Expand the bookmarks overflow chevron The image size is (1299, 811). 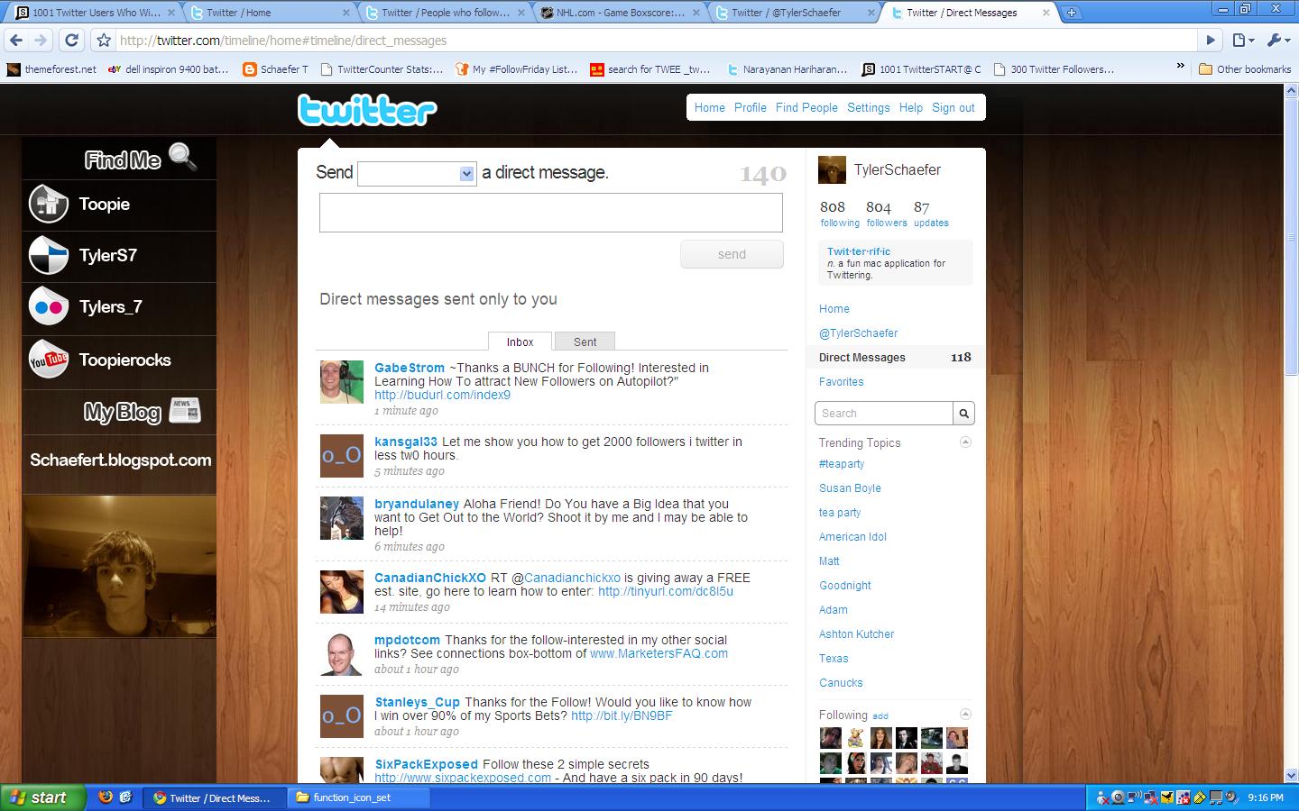coord(1179,68)
